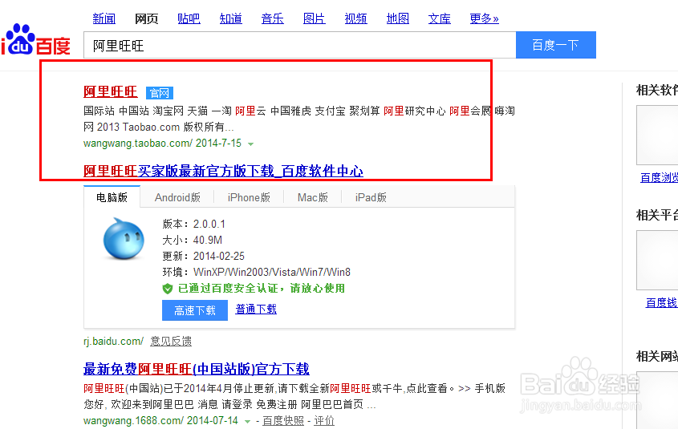Click the 更新: 2014-02-25 text

click(x=203, y=256)
